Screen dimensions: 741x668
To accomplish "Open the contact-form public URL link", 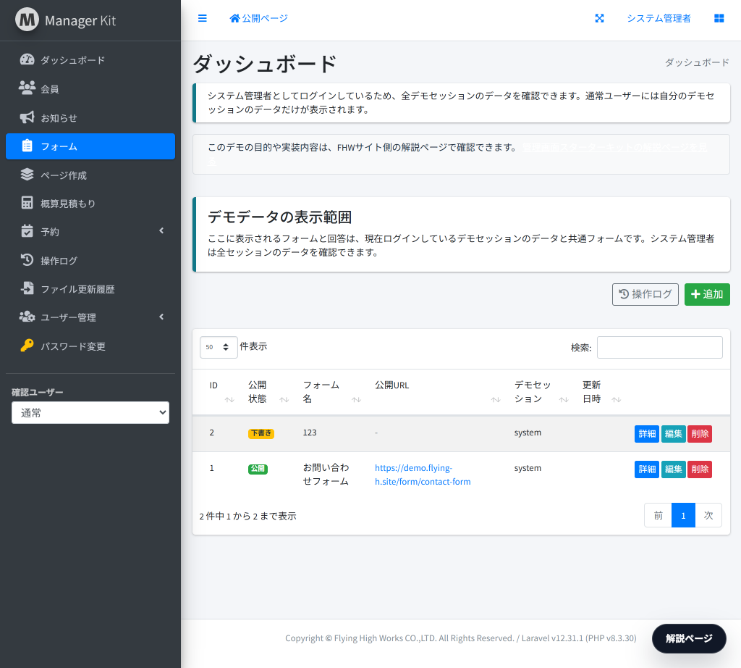I will [x=423, y=475].
